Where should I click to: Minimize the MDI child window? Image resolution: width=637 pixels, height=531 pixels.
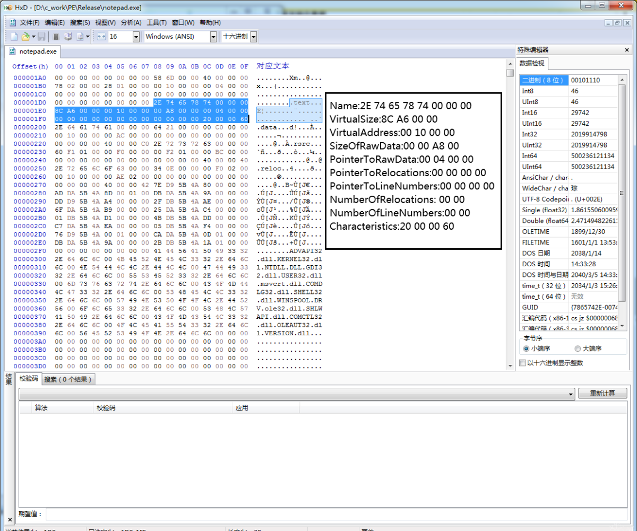click(x=609, y=23)
